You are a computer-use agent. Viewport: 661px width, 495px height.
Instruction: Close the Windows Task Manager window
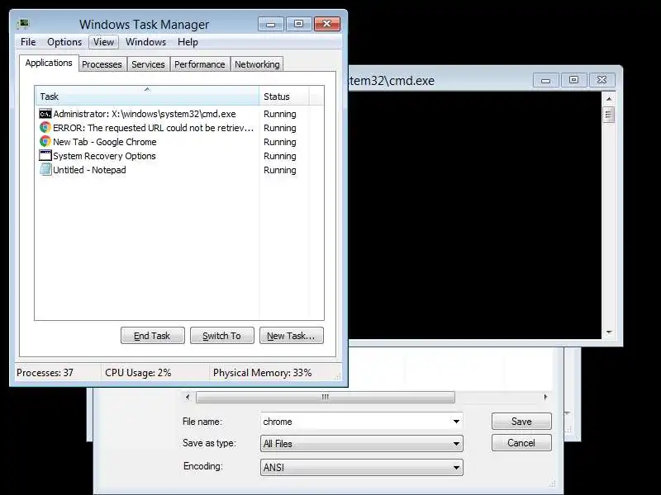pos(326,24)
